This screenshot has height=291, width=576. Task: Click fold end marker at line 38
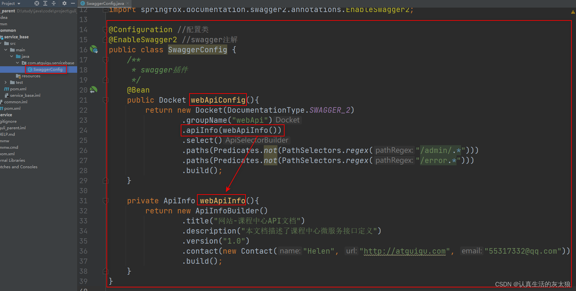pyautogui.click(x=105, y=271)
